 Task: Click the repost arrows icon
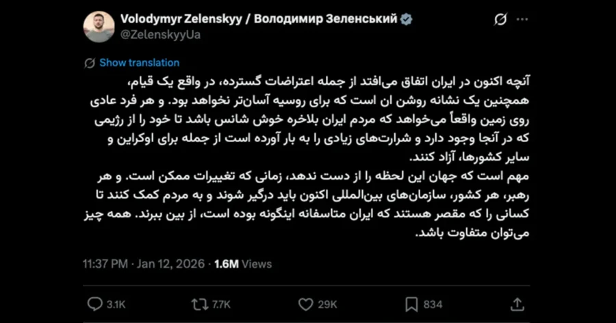pos(200,305)
